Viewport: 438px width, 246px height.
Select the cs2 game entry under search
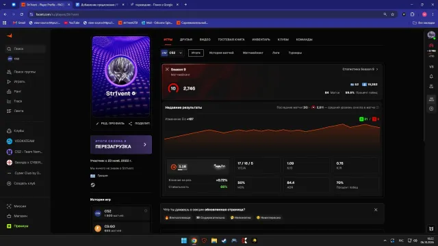point(14,59)
